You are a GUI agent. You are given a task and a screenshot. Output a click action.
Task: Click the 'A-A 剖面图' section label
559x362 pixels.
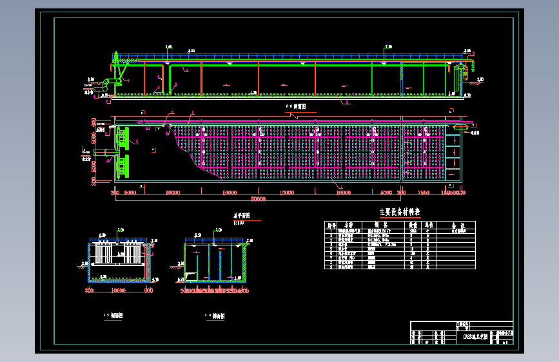click(x=296, y=106)
